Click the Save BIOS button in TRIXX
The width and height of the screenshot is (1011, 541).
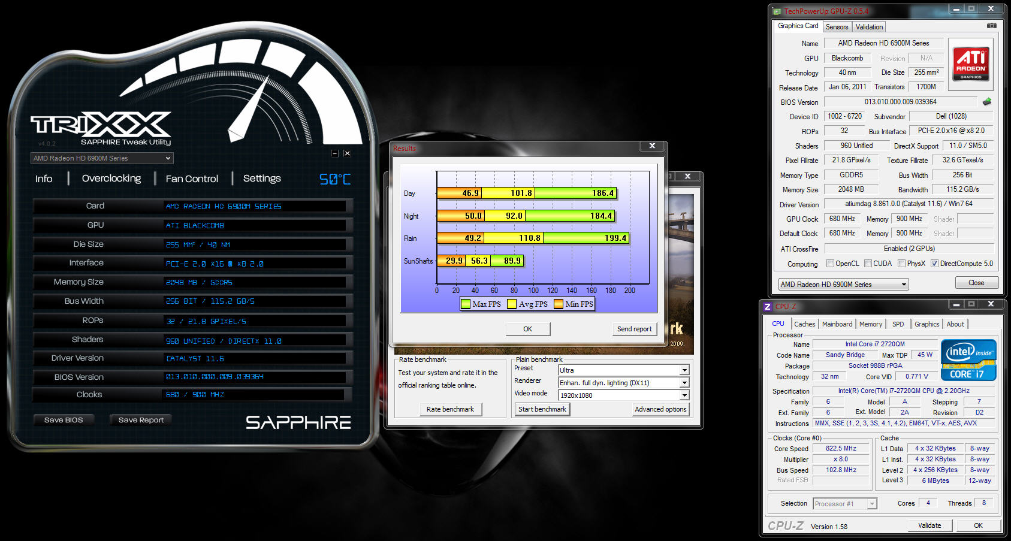click(64, 420)
